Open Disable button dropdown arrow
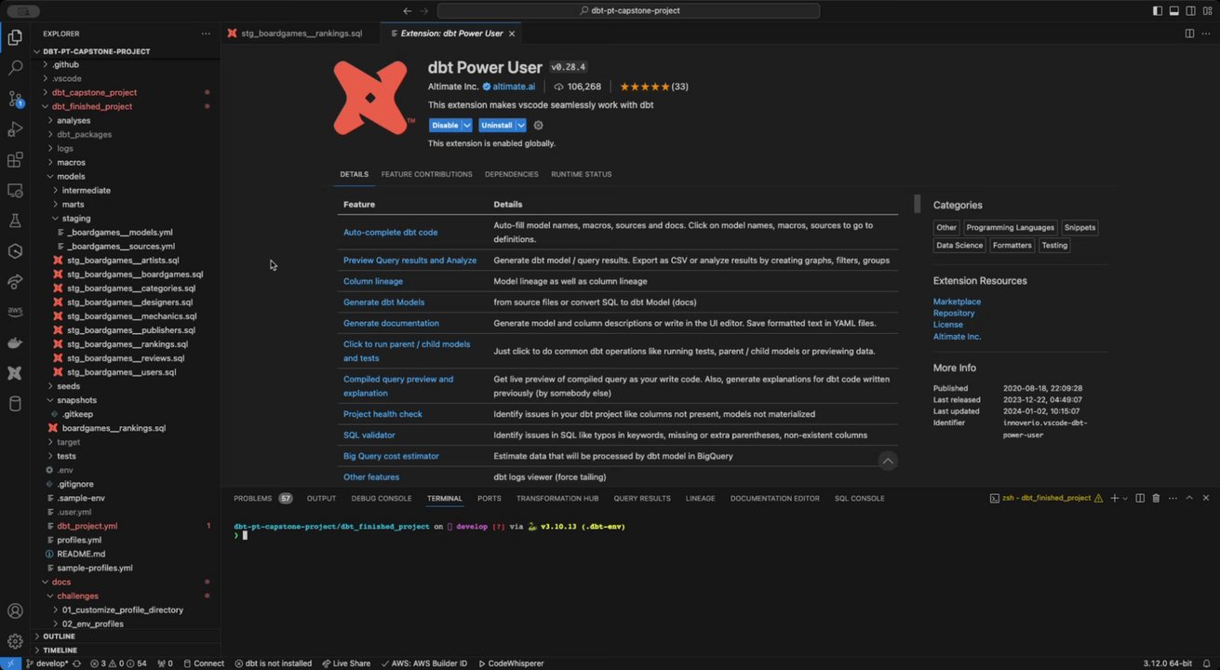The image size is (1220, 670). [467, 126]
